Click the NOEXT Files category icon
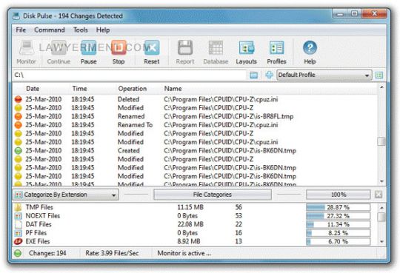Screen dimensions: 400x273 [x=18, y=216]
